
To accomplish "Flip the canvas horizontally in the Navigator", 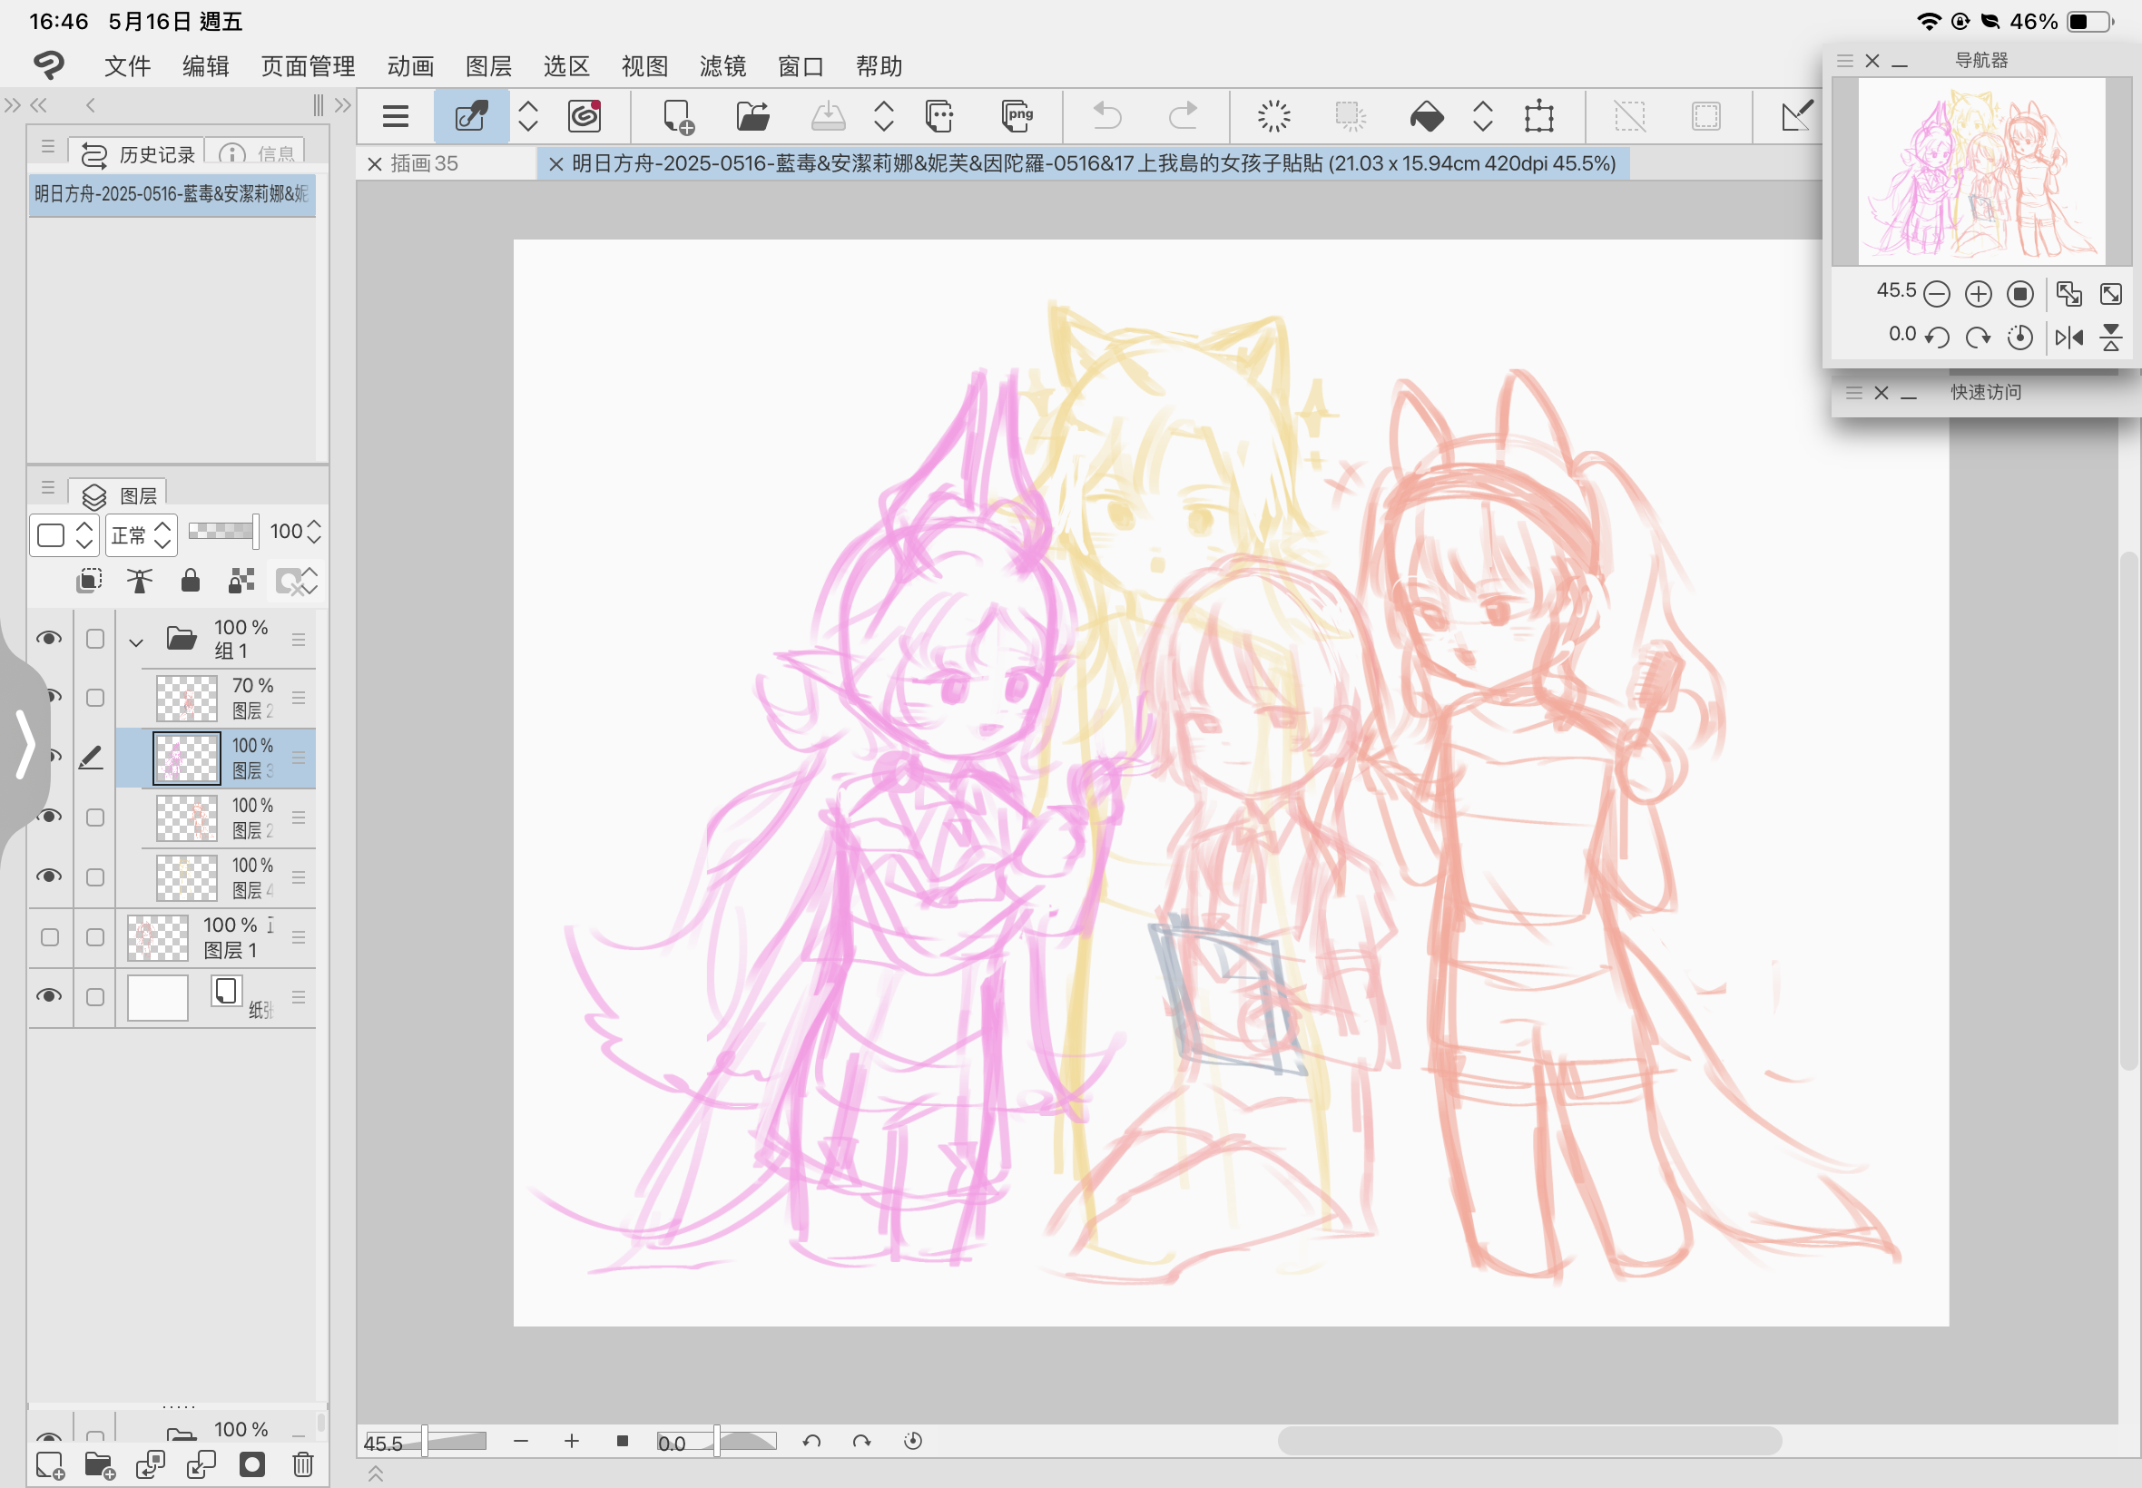I will coord(2069,338).
